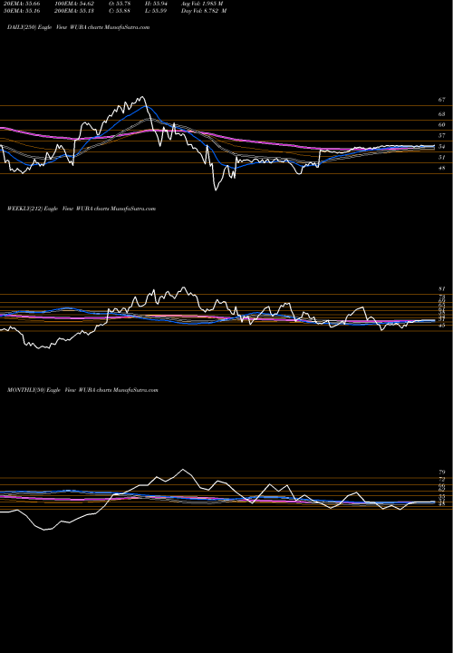Click the 81 price label on weekly chart
The height and width of the screenshot is (653, 453).
pyautogui.click(x=441, y=288)
